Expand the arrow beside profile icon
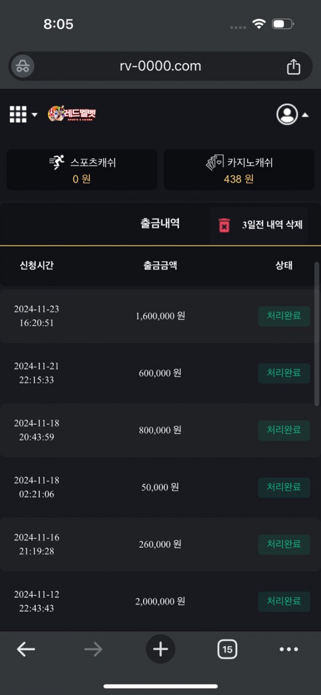This screenshot has height=695, width=321. tap(305, 114)
